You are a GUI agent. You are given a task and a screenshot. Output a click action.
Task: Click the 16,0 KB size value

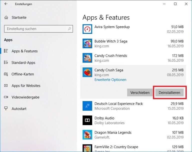(178, 118)
